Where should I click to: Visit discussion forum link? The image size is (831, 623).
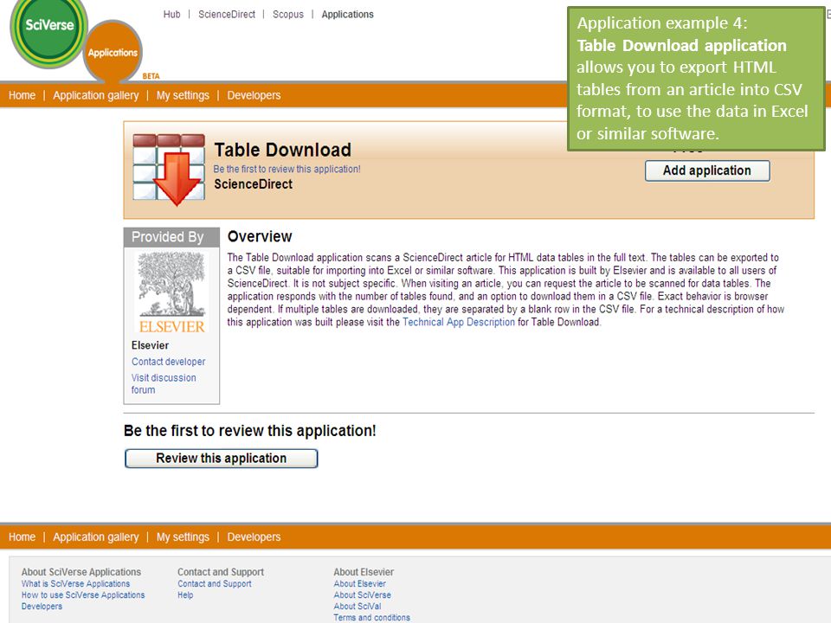click(x=164, y=383)
